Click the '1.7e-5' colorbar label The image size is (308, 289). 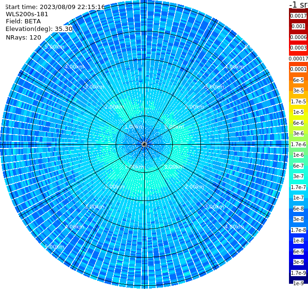pyautogui.click(x=298, y=101)
